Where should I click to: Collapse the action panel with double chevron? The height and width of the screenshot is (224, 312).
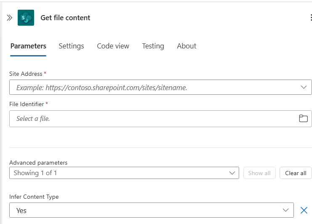coord(9,18)
